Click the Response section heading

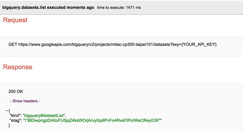pos(18,67)
